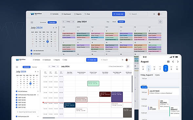This screenshot has height=120, width=193.
Task: Open the account dropdown arrow in the Calendar window
Action: pyautogui.click(x=162, y=14)
